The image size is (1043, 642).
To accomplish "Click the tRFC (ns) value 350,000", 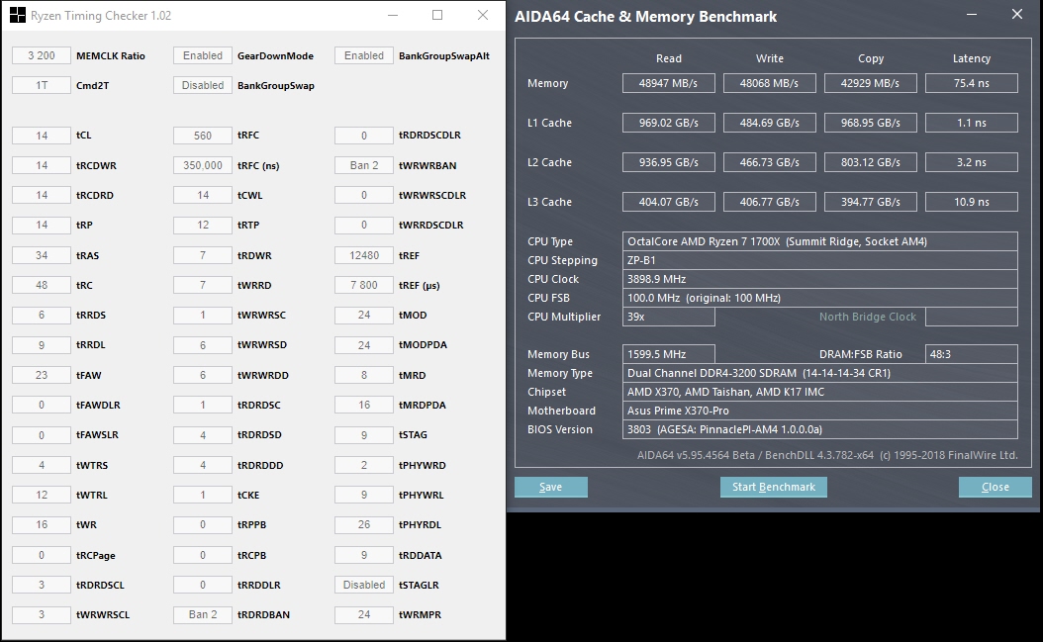I will [203, 165].
